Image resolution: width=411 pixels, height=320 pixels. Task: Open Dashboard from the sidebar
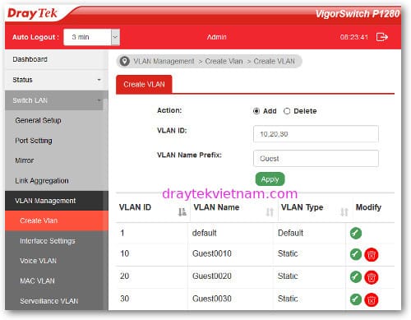click(x=57, y=59)
